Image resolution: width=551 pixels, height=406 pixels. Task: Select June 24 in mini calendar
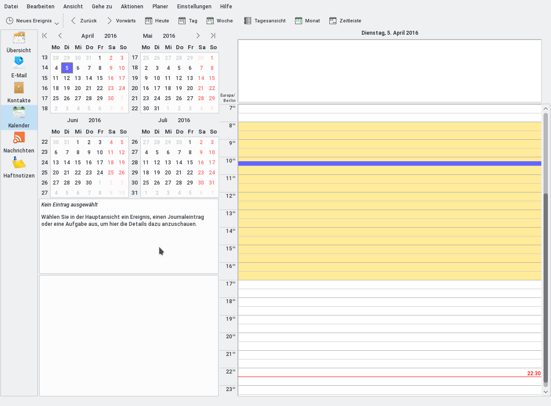[x=100, y=173]
